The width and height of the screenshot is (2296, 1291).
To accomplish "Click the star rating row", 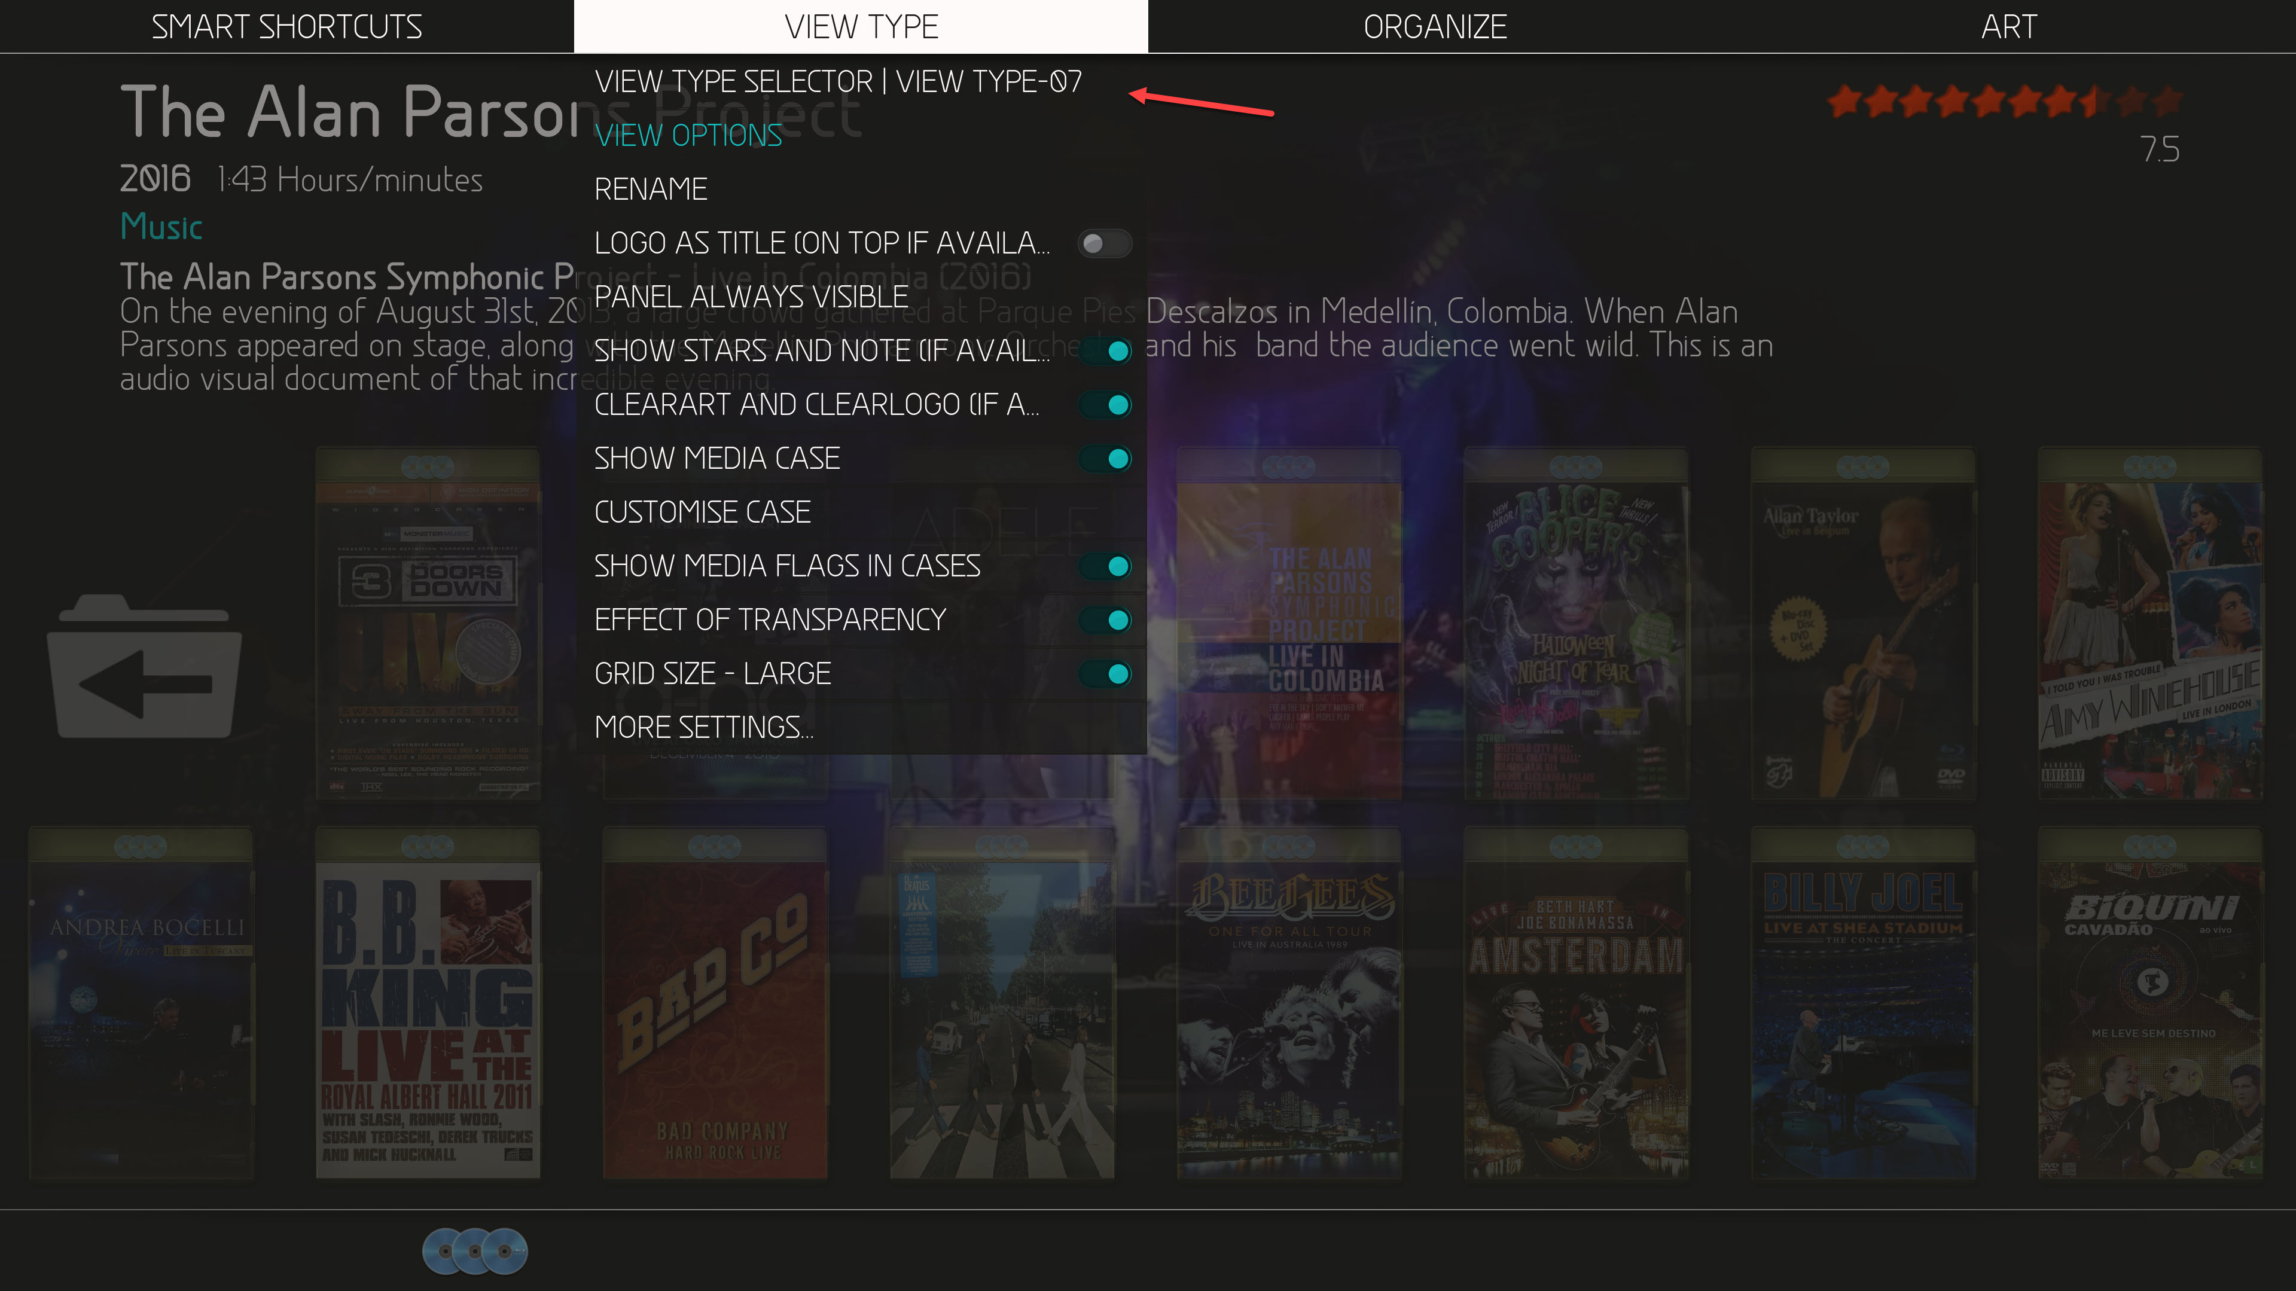I will tap(2005, 102).
